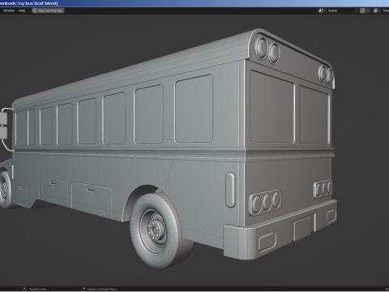
Task: Open the view layer browse dropdown
Action: (x=377, y=11)
